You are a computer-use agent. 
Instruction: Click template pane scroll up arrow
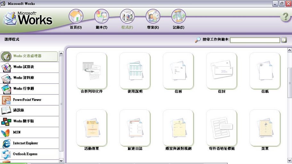pyautogui.click(x=289, y=50)
